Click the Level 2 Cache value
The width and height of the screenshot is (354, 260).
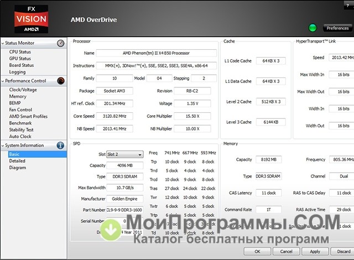tap(271, 102)
